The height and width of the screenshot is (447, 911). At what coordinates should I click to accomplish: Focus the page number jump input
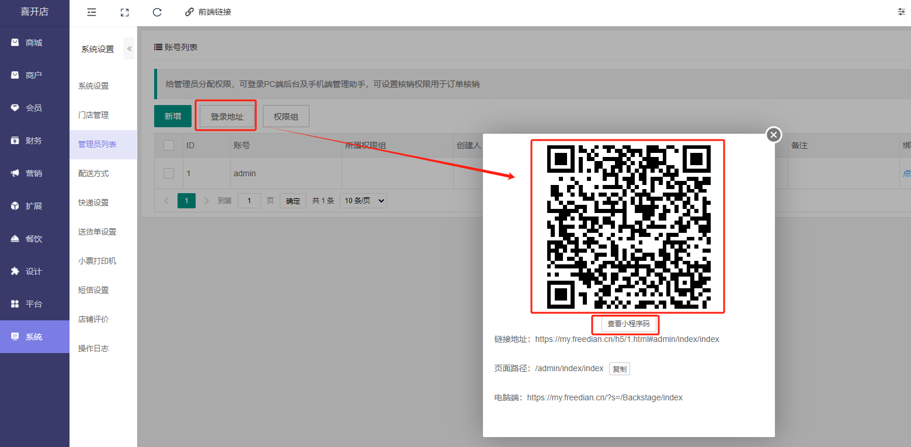tap(249, 201)
